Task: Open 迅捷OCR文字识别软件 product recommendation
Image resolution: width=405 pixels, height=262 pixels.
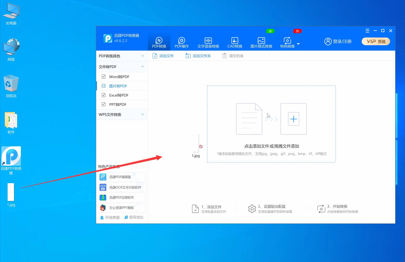Action: pos(122,187)
